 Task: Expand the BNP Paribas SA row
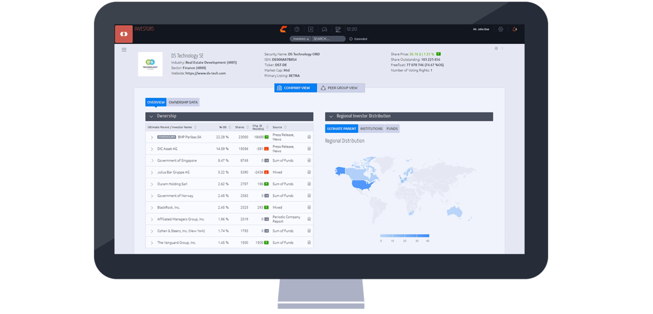coord(152,137)
